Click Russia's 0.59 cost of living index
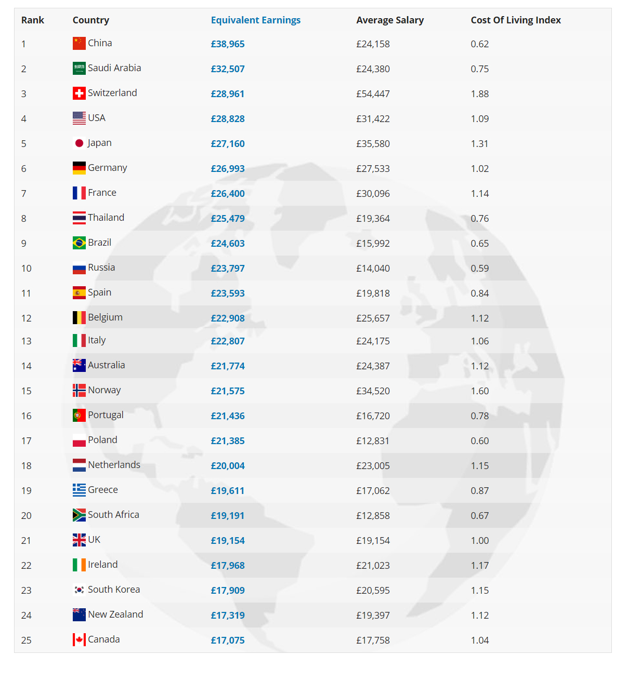The width and height of the screenshot is (628, 681). [480, 269]
